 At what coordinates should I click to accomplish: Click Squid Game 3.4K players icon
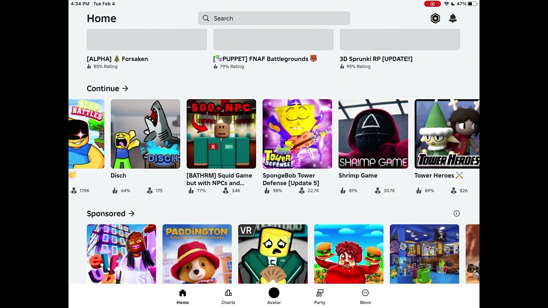pyautogui.click(x=226, y=191)
